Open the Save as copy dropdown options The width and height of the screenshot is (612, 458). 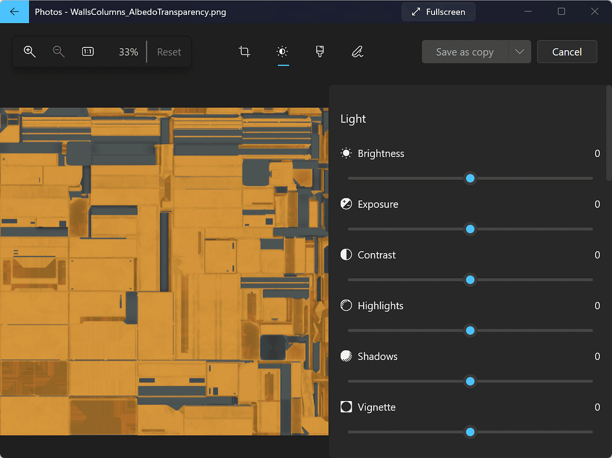pos(520,51)
